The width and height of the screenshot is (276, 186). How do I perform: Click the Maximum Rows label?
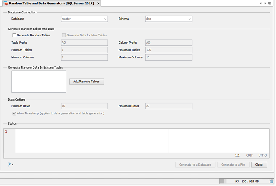128,106
